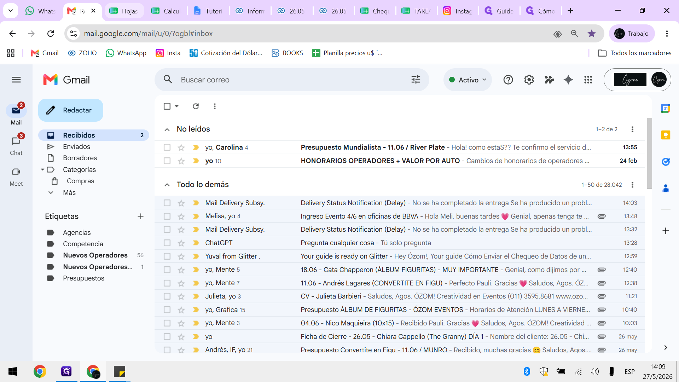The image size is (679, 382).
Task: Create new label plus icon
Action: tap(140, 216)
